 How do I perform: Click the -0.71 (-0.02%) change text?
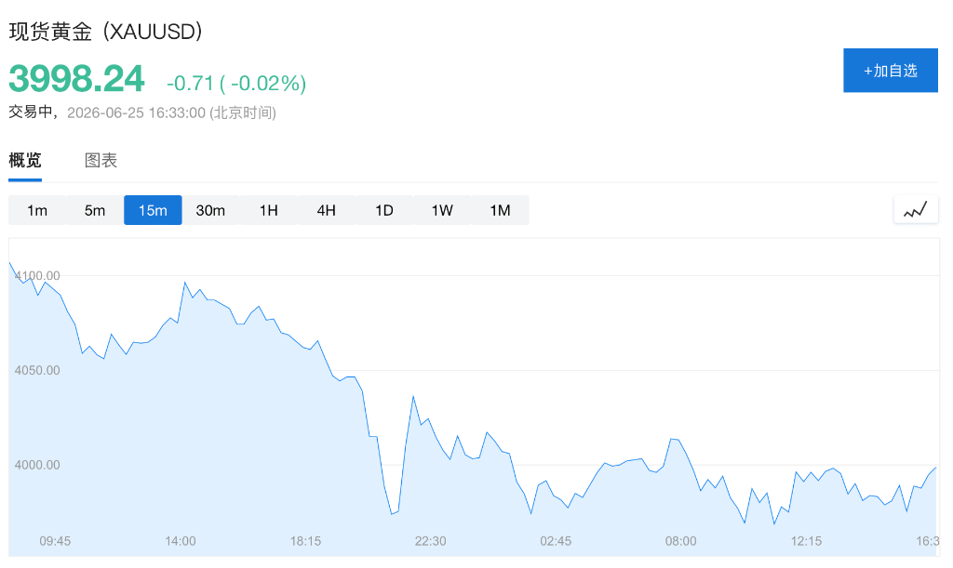236,83
